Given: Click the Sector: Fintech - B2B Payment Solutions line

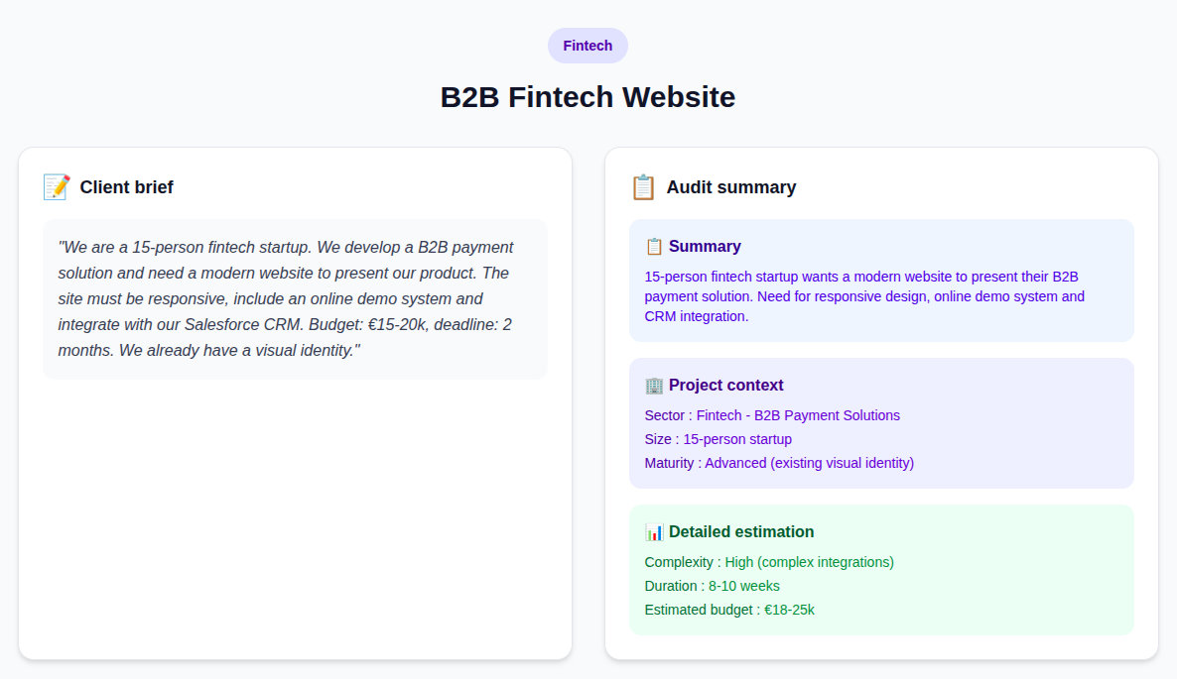Looking at the screenshot, I should 772,415.
